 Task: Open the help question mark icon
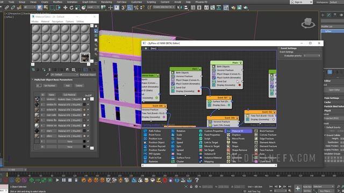tap(197, 180)
